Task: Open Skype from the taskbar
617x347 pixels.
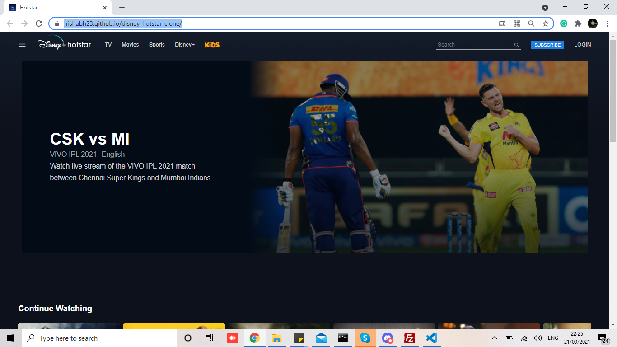Action: pyautogui.click(x=365, y=338)
